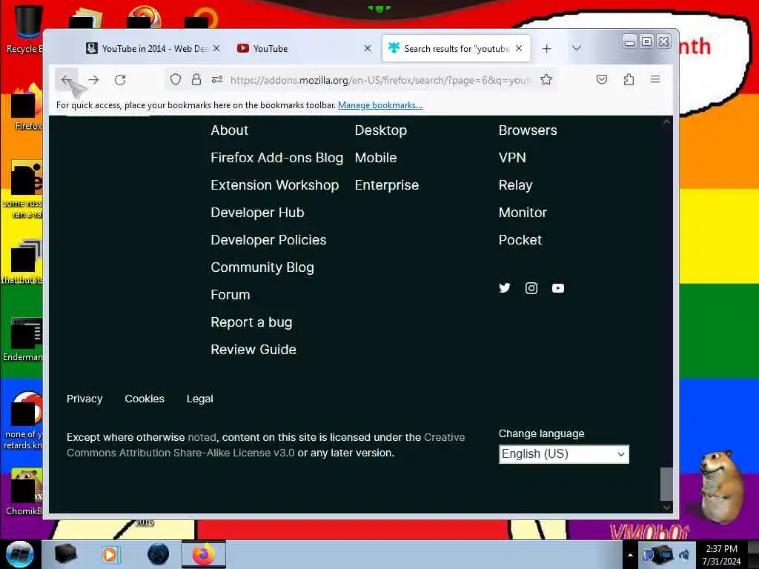Save page to Pocket icon
This screenshot has height=569, width=759.
602,79
